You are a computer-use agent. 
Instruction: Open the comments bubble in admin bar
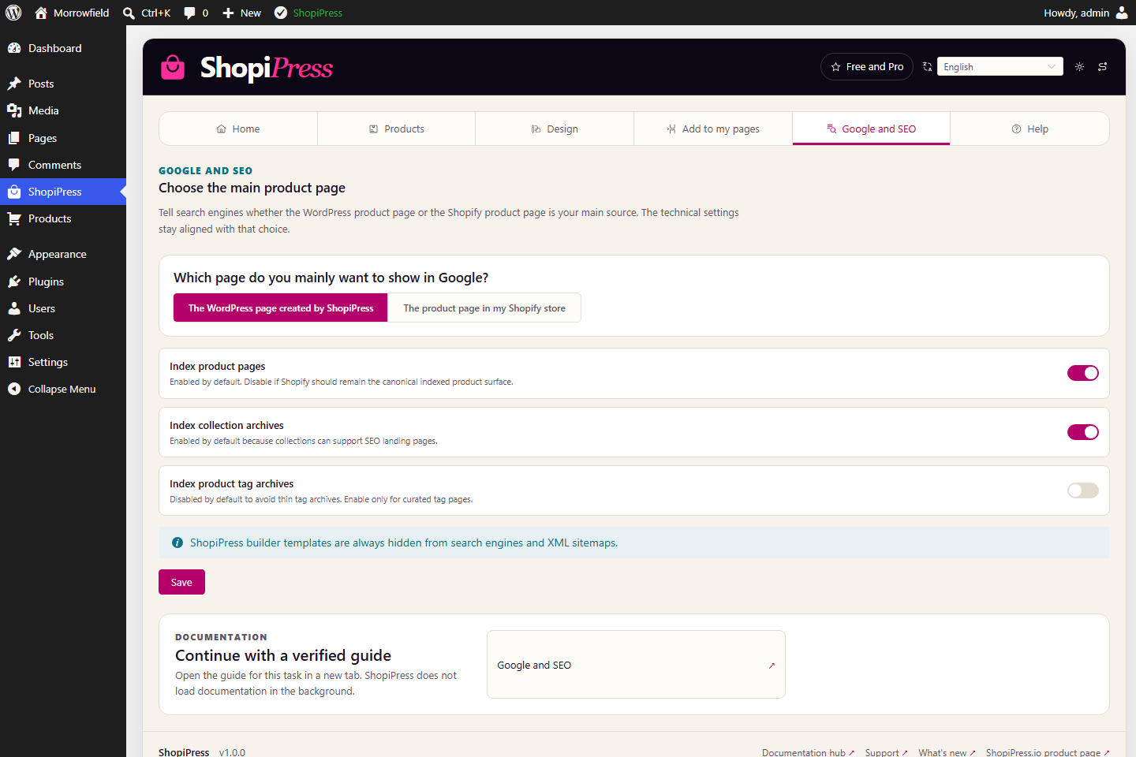point(196,13)
